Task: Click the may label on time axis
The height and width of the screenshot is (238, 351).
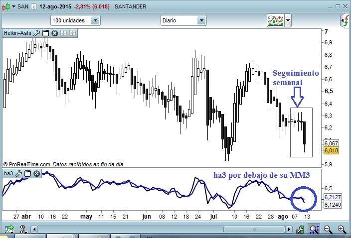Action: pyautogui.click(x=86, y=217)
